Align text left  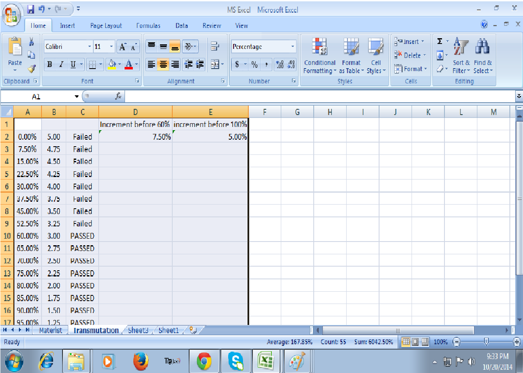point(151,64)
